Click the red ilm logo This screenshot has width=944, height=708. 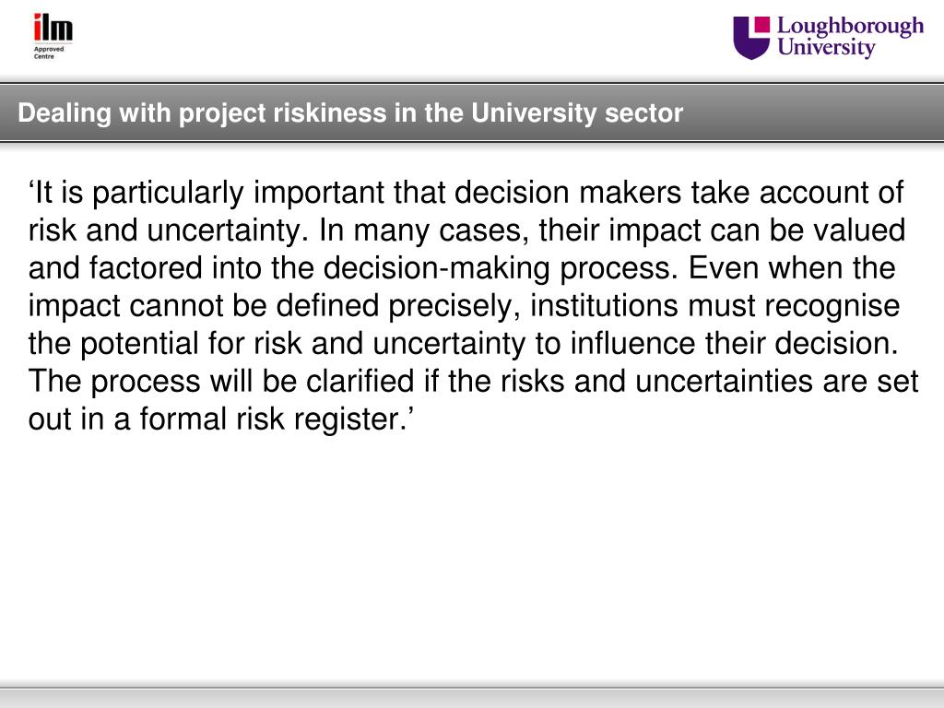click(x=53, y=27)
